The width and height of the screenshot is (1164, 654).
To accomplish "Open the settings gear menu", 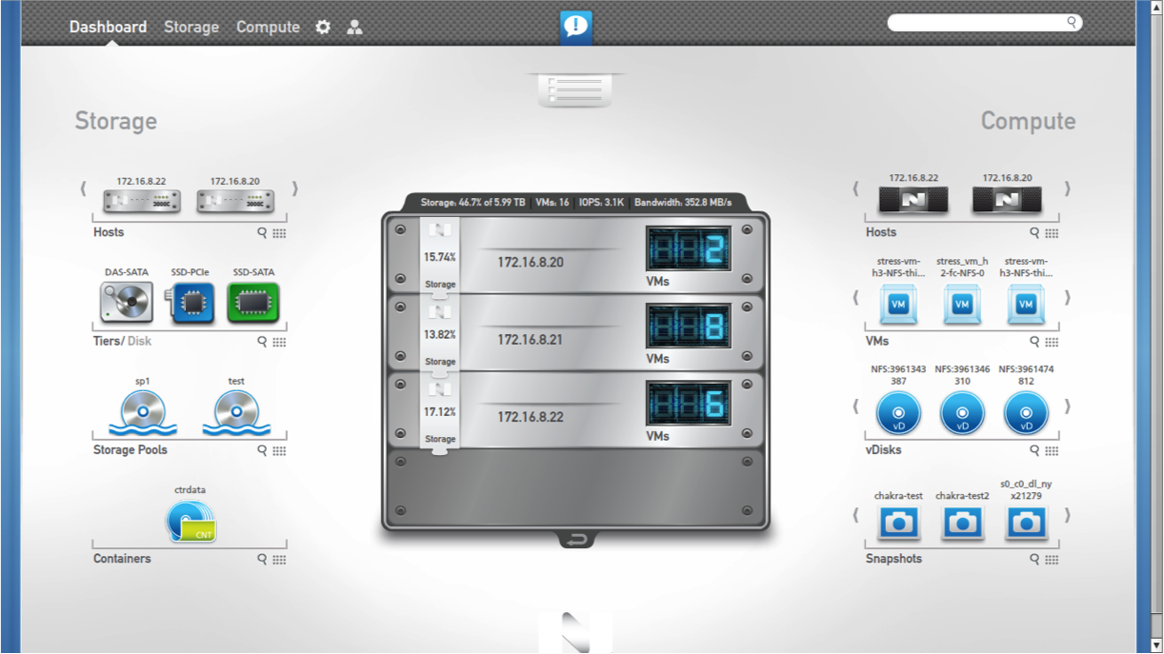I will [323, 28].
